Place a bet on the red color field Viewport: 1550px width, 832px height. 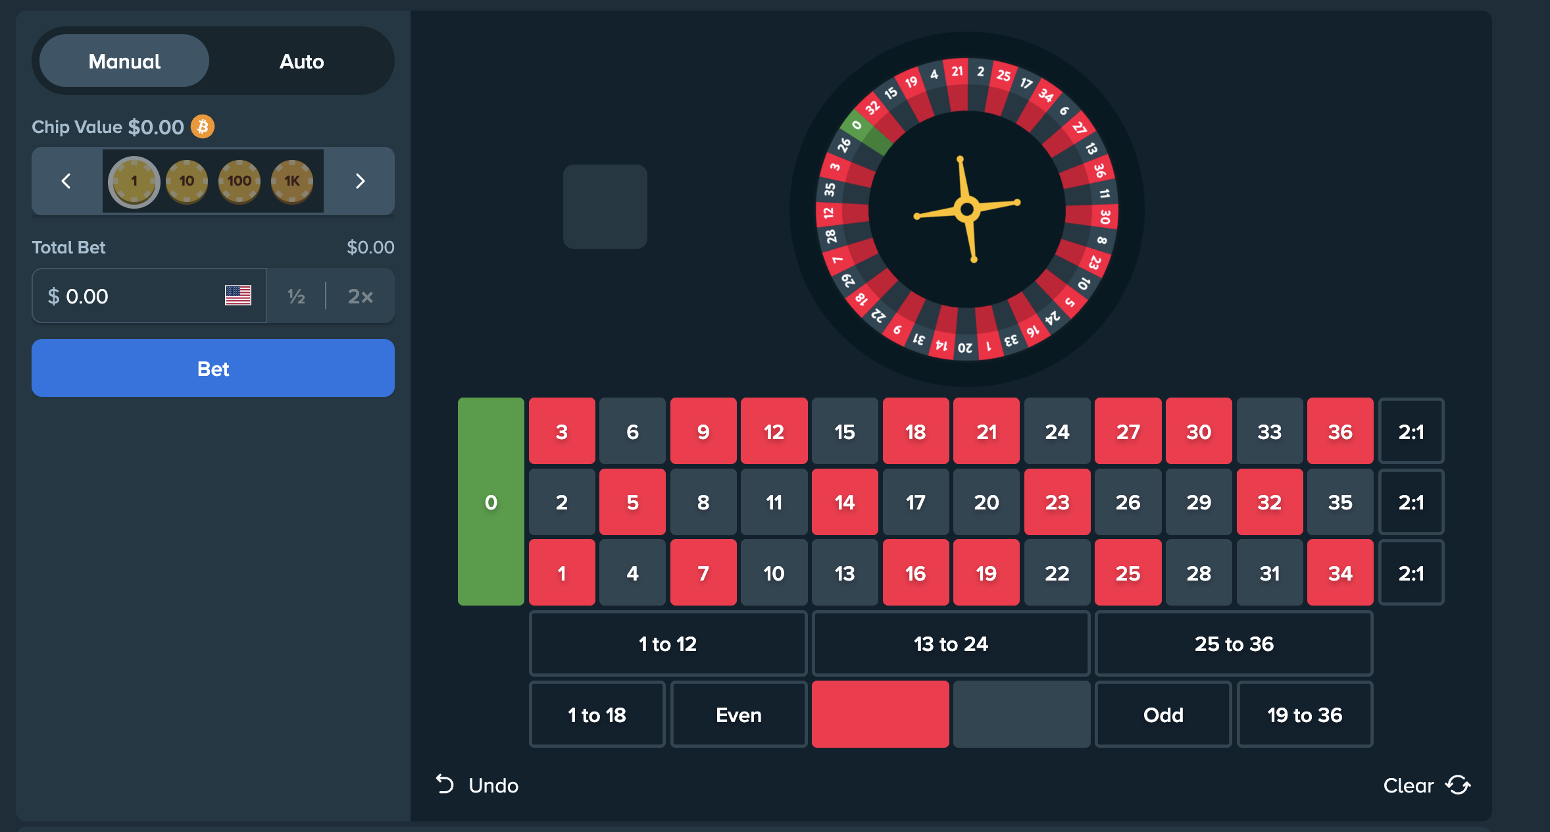(x=880, y=714)
